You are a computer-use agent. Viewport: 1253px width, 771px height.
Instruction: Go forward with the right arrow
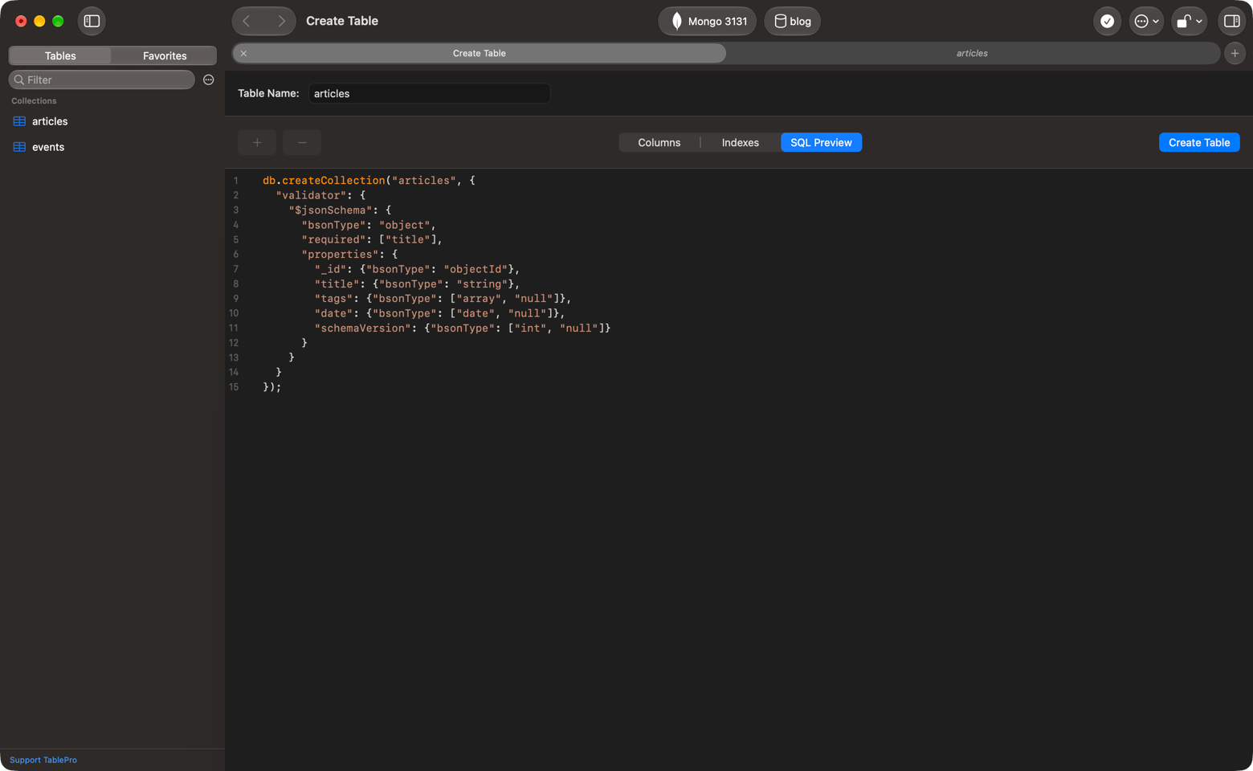pos(281,21)
